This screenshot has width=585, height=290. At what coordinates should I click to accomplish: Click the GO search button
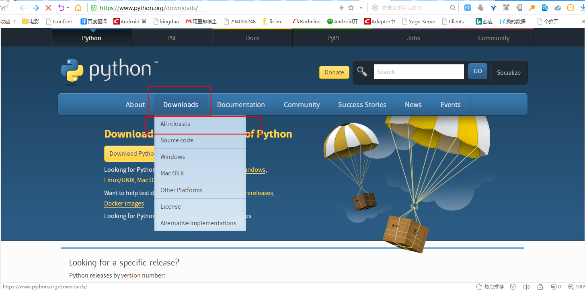point(478,71)
